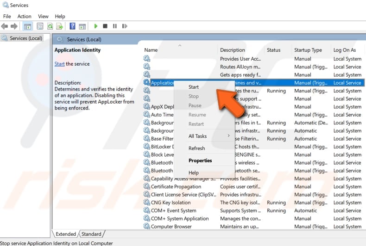
Task: Click the gear icon of BitLocker row
Action: [146, 146]
